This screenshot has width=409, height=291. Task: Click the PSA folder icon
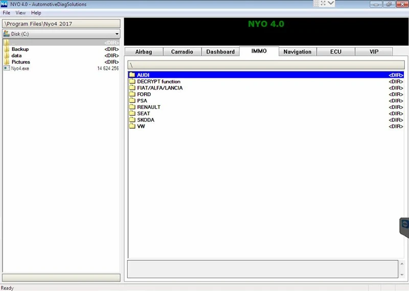(x=132, y=100)
